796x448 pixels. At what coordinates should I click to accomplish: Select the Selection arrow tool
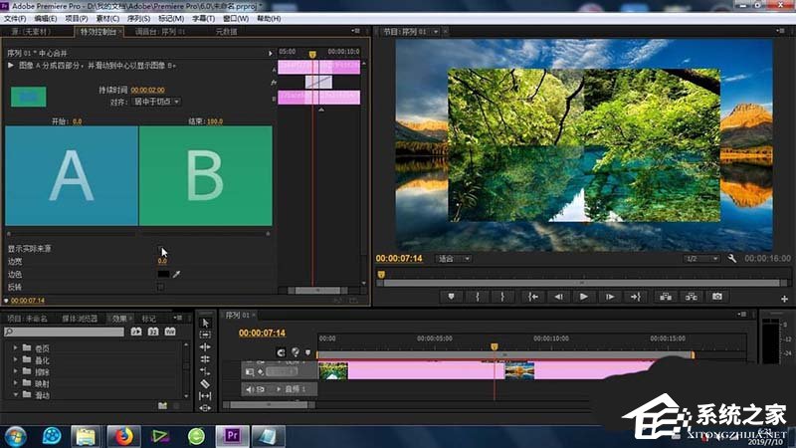[206, 323]
